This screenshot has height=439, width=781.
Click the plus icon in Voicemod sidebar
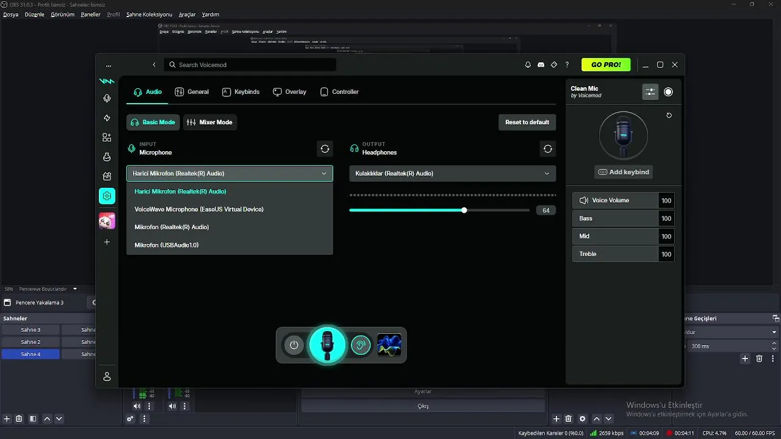tap(107, 242)
